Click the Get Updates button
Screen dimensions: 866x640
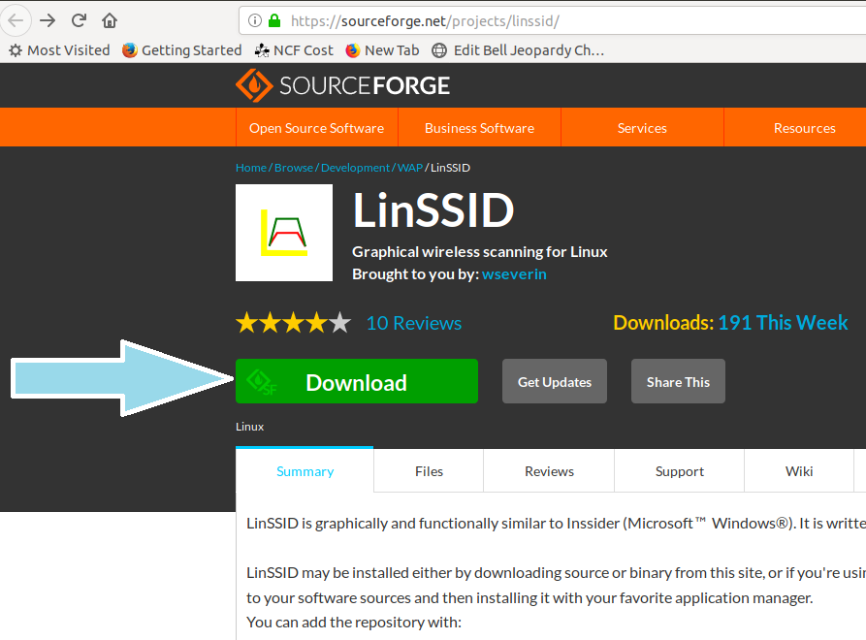(555, 381)
